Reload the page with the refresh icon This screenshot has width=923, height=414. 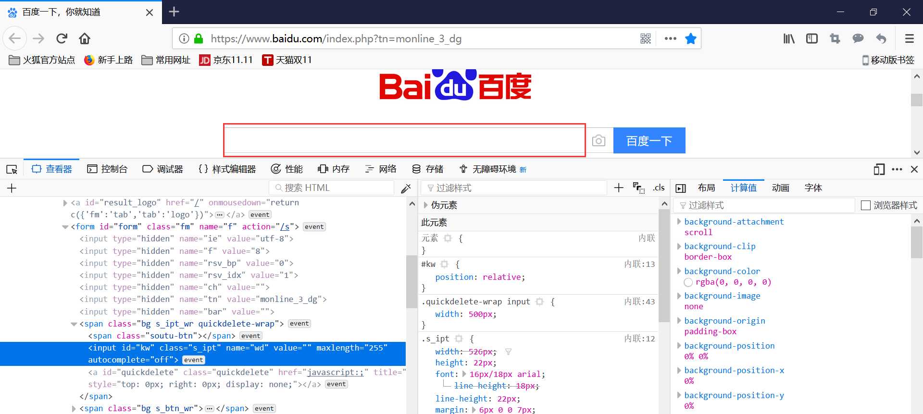coord(62,38)
